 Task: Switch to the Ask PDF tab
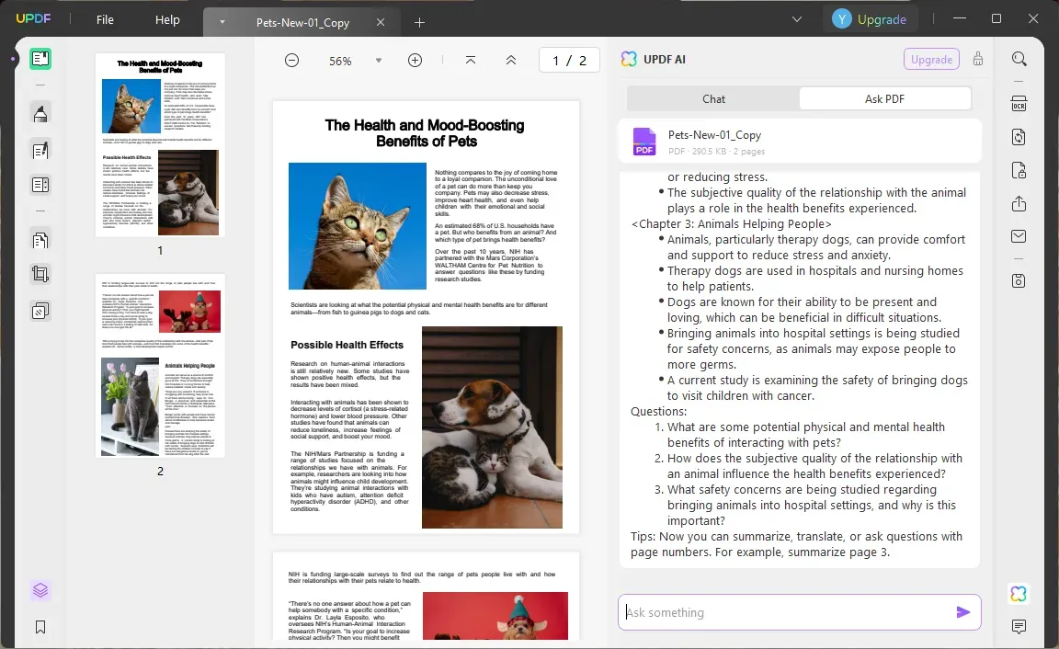click(885, 97)
